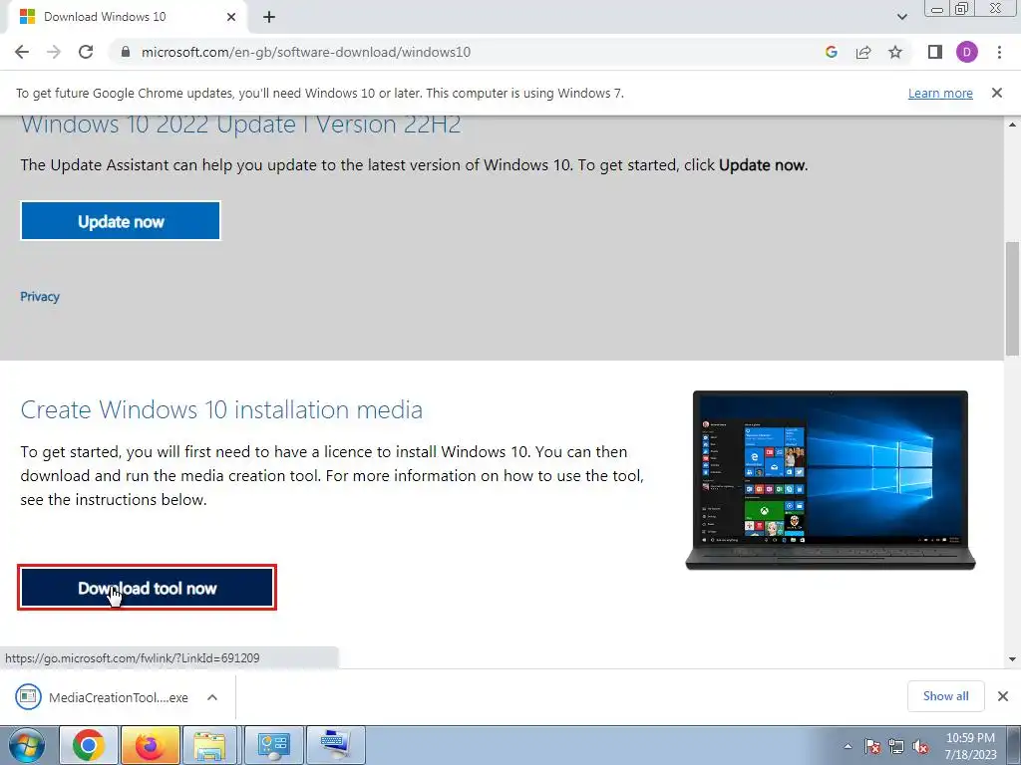Click the Windows 10 laptop image

(x=831, y=480)
